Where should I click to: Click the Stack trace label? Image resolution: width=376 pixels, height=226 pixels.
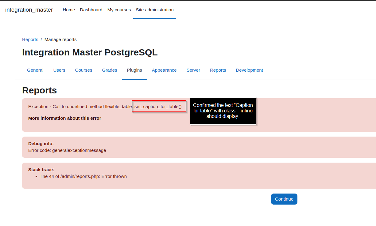[x=41, y=170]
